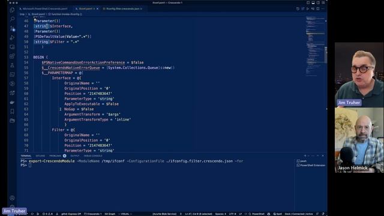The height and width of the screenshot is (216, 384).
Task: Open the Bookmarks view in activity bar
Action: point(12,112)
